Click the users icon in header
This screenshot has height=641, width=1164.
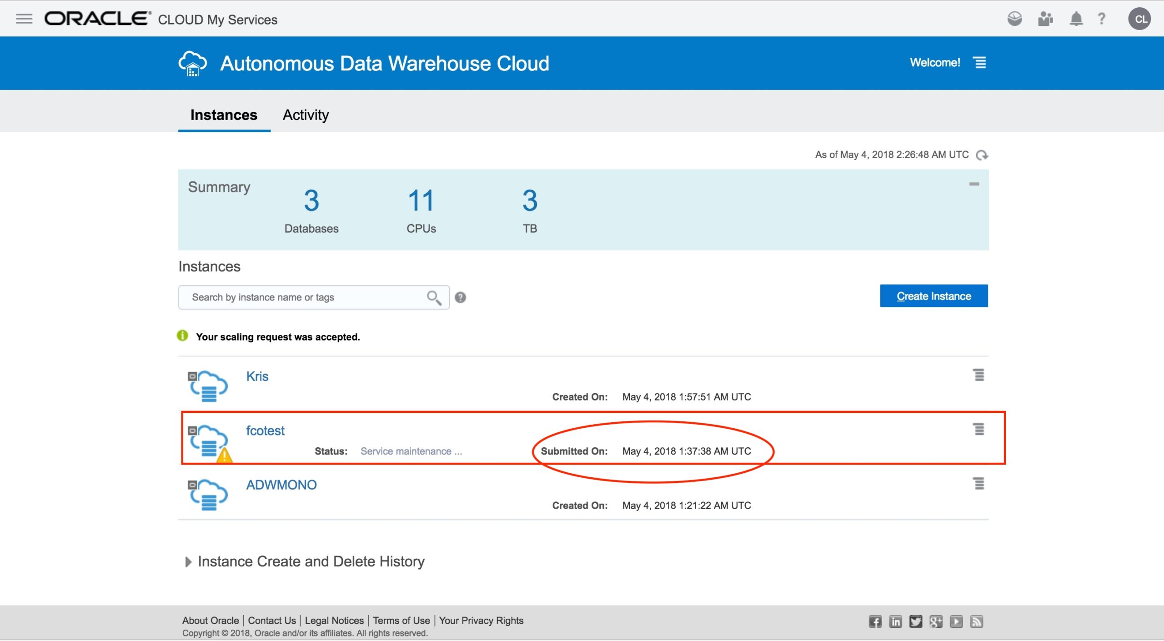[1045, 19]
